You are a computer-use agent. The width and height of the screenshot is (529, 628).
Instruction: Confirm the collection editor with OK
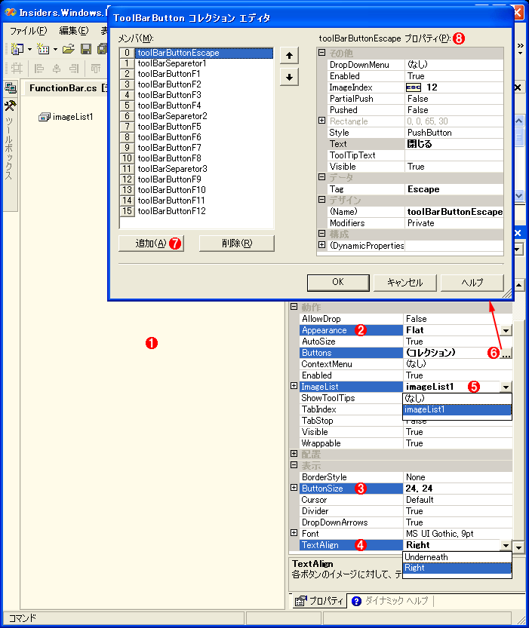338,282
